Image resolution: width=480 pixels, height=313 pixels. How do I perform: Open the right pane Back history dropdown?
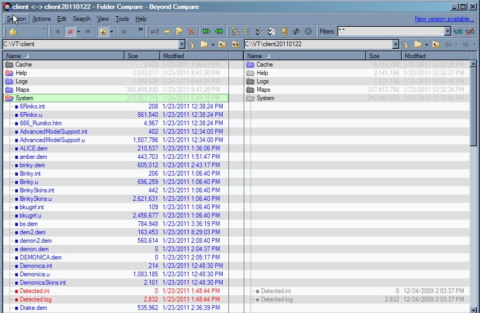point(456,45)
